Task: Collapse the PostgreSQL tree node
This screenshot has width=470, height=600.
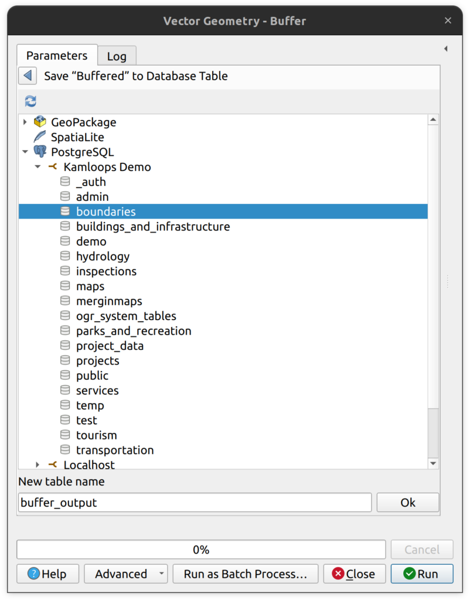Action: click(x=25, y=152)
